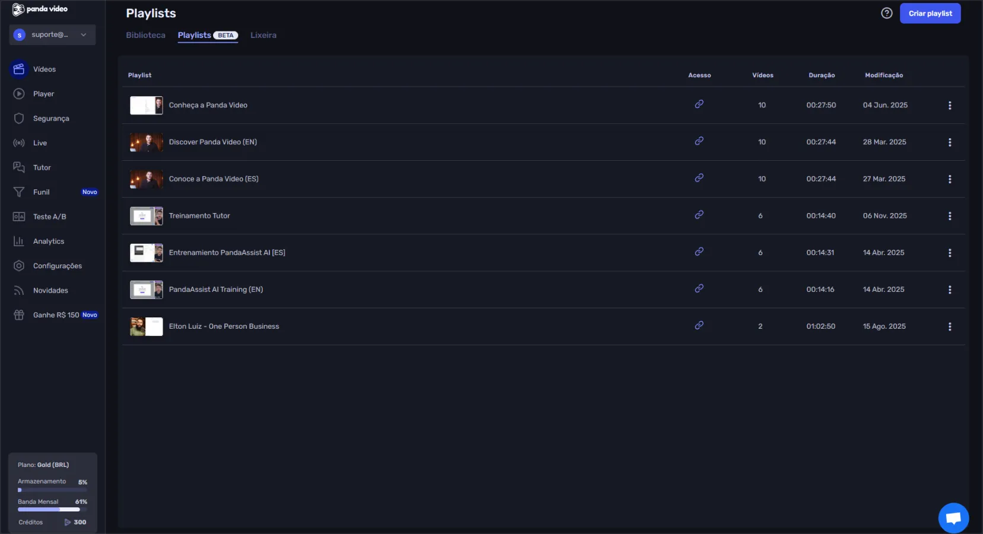This screenshot has width=983, height=534.
Task: Switch to the Lixeira tab
Action: pos(264,35)
